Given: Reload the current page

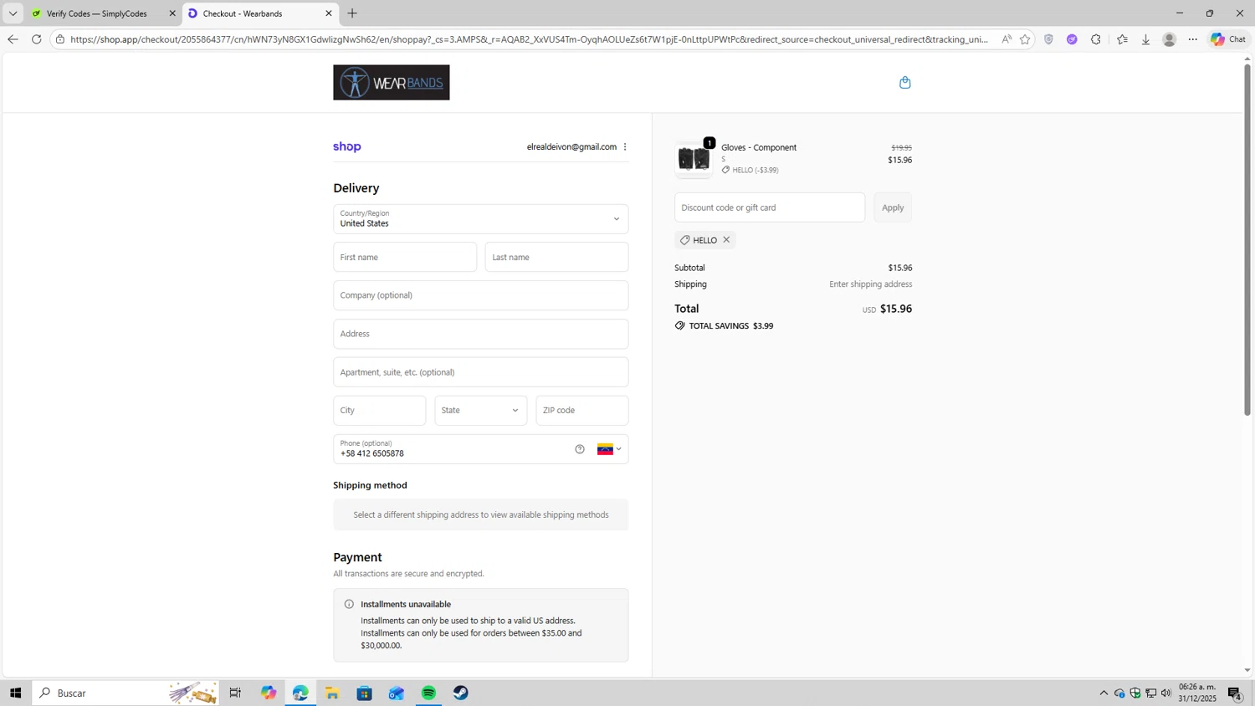Looking at the screenshot, I should (x=36, y=39).
